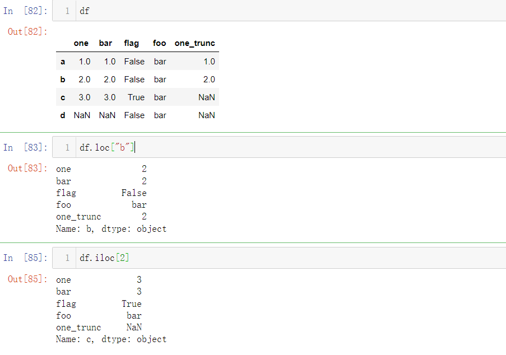Click the 'one' column header in the table
Image resolution: width=506 pixels, height=355 pixels.
pos(81,43)
